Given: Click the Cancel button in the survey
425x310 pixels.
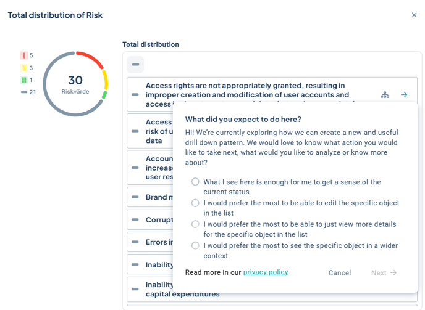Looking at the screenshot, I should pos(339,272).
